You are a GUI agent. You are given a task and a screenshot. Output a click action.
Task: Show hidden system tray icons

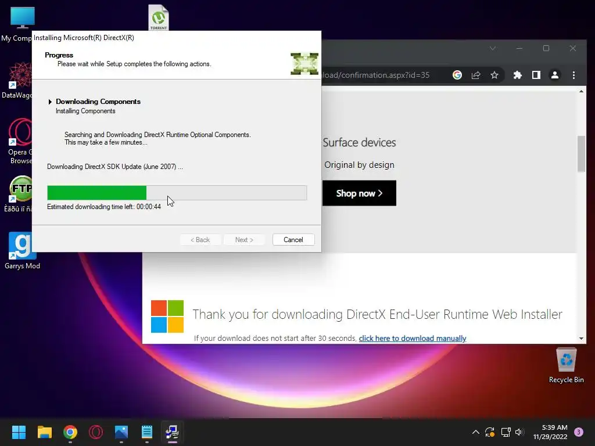[x=475, y=432]
